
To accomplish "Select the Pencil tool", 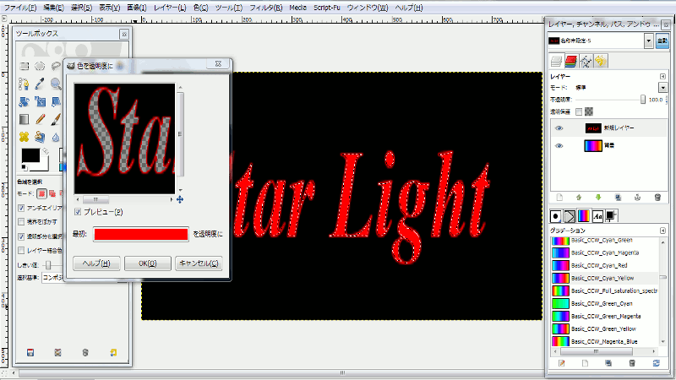I will click(x=40, y=119).
